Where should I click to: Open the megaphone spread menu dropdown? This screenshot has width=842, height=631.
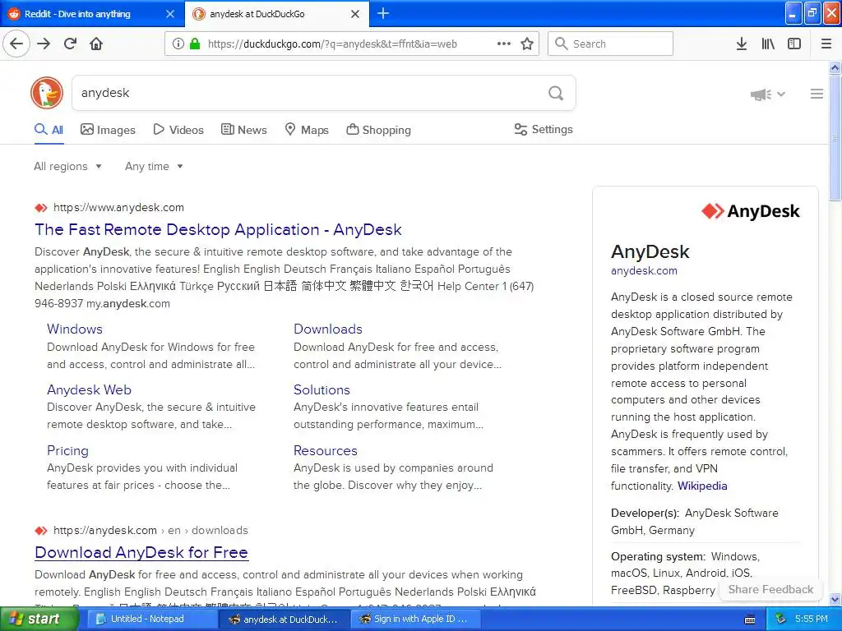pos(767,94)
